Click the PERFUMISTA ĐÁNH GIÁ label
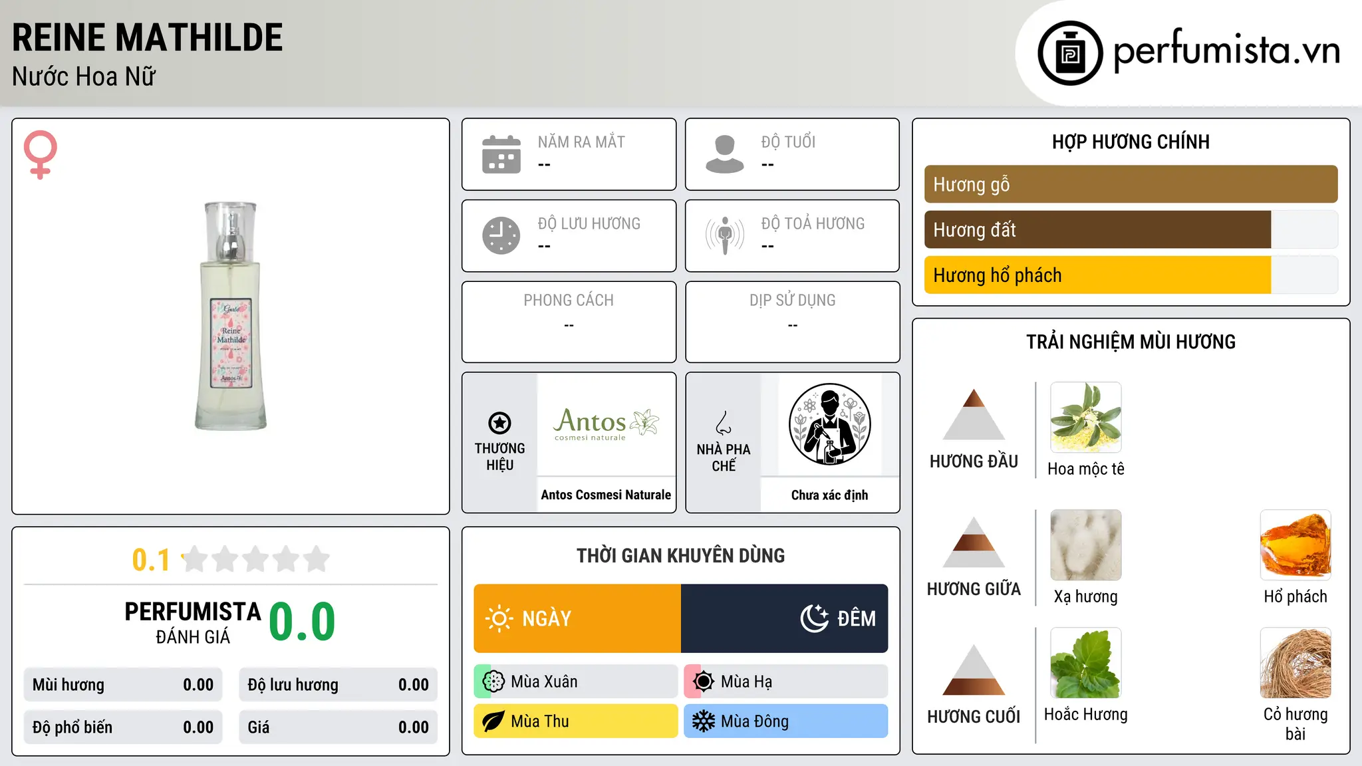This screenshot has width=1362, height=766. tap(193, 622)
